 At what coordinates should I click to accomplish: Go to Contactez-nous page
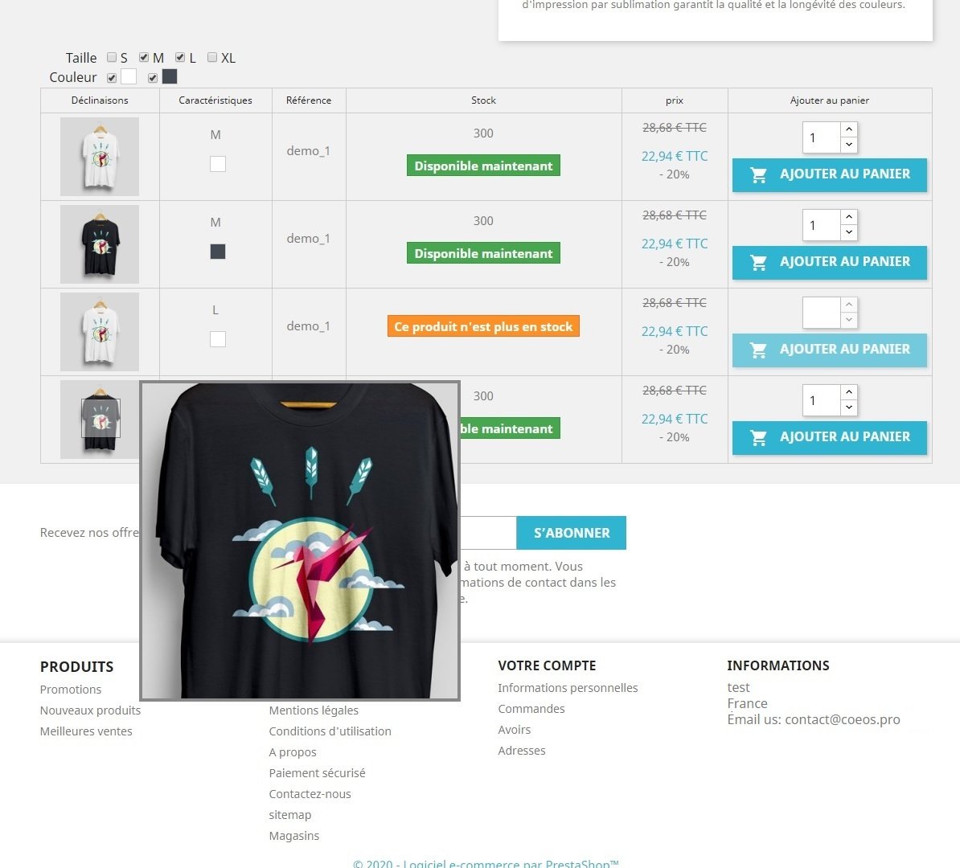(x=310, y=794)
